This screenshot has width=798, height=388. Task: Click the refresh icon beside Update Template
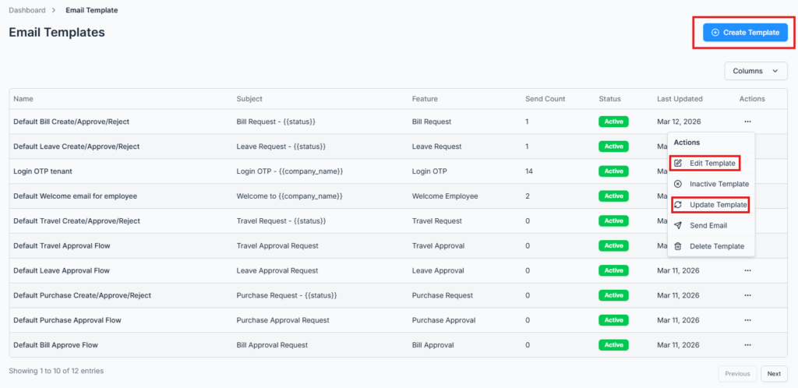pyautogui.click(x=678, y=205)
